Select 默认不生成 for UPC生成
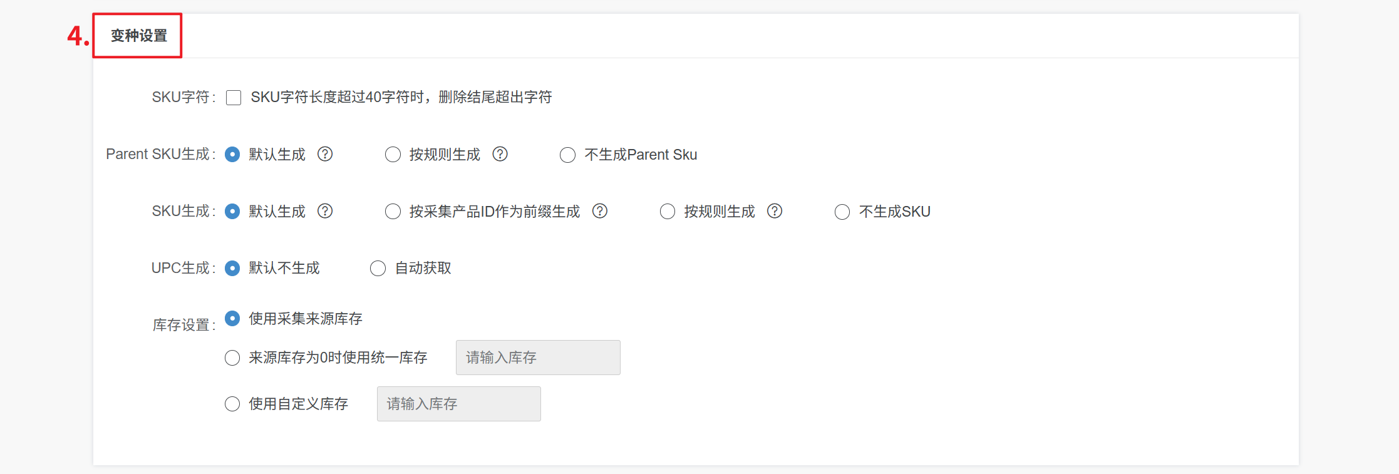Image resolution: width=1399 pixels, height=474 pixels. tap(232, 269)
